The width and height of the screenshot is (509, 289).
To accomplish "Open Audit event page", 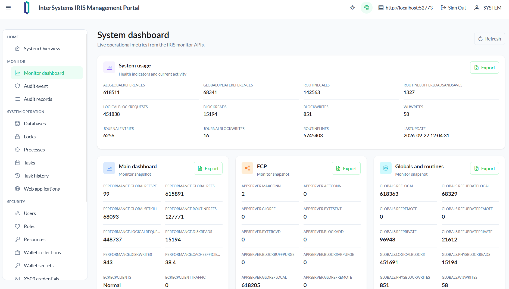I will tap(47, 86).
